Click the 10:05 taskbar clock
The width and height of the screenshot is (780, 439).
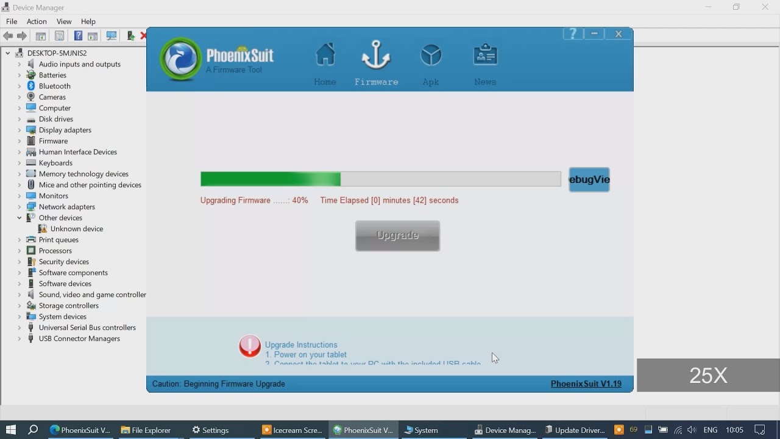734,430
